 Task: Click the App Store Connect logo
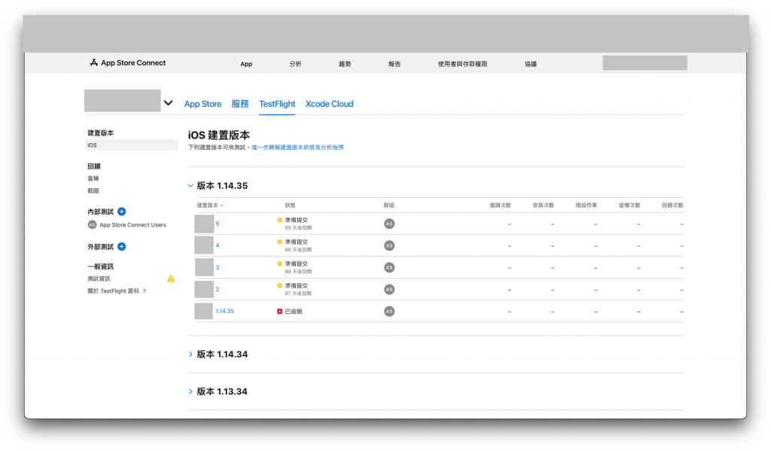point(127,63)
